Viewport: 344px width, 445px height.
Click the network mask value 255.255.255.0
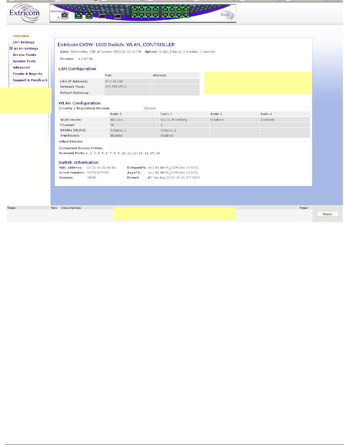tap(116, 87)
